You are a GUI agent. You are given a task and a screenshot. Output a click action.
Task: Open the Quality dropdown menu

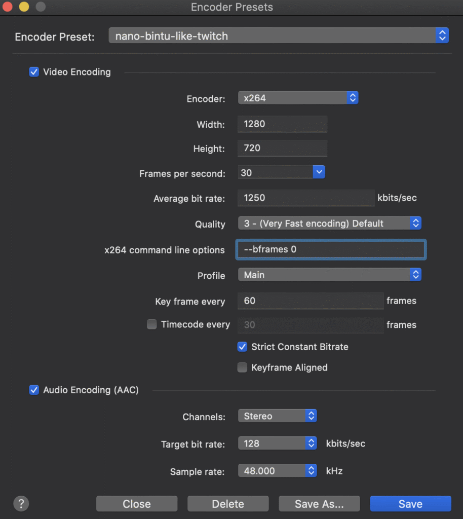(x=329, y=223)
